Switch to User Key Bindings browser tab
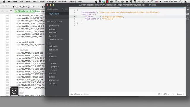This screenshot has height=107, width=190. 26,7
